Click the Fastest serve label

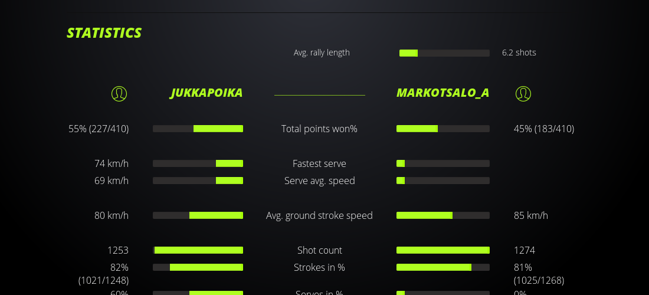(x=319, y=163)
